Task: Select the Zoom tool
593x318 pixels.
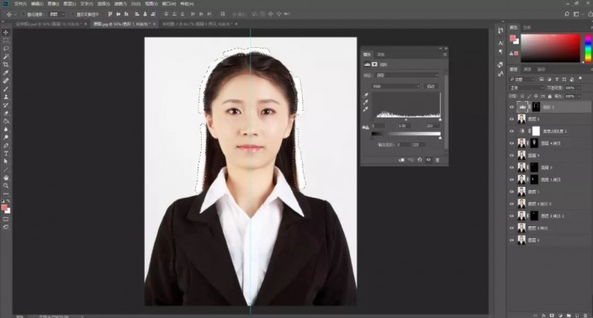Action: [x=6, y=186]
